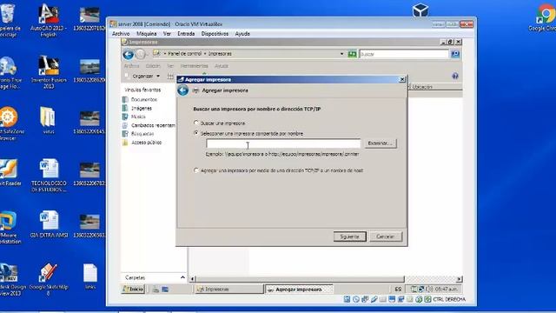Expand breadcrumb arrow before 'Panel de control'
Screen dimensions: 556x313
[165, 54]
